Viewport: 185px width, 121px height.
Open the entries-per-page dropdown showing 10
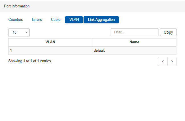(19, 33)
